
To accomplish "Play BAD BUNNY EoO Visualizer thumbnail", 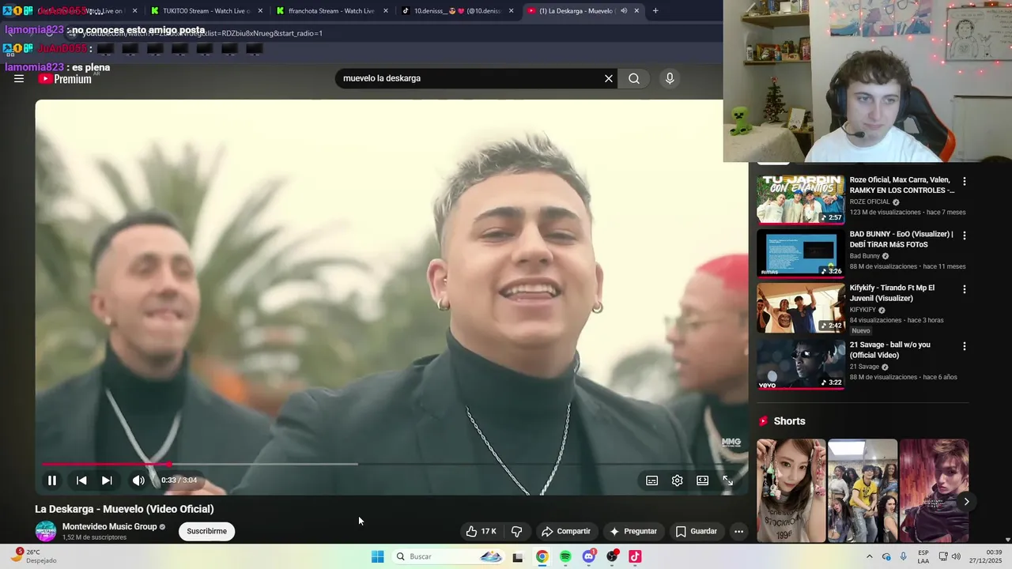I will click(x=801, y=254).
